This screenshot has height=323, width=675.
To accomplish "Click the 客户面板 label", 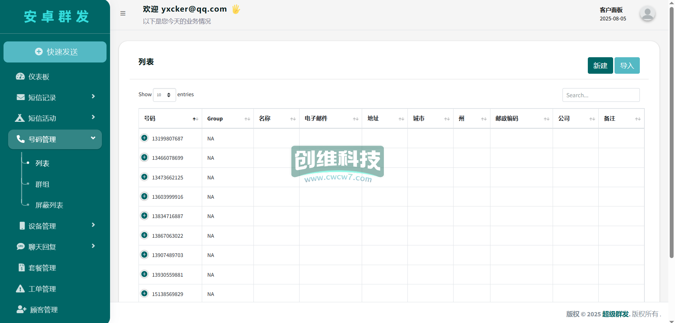I will click(611, 10).
